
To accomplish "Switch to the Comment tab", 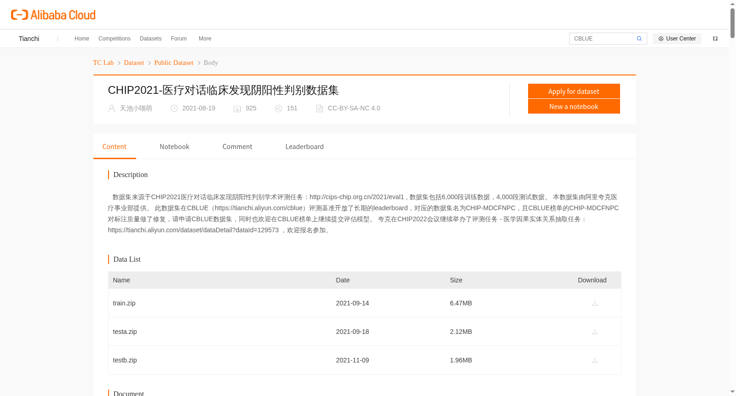I will pyautogui.click(x=237, y=147).
